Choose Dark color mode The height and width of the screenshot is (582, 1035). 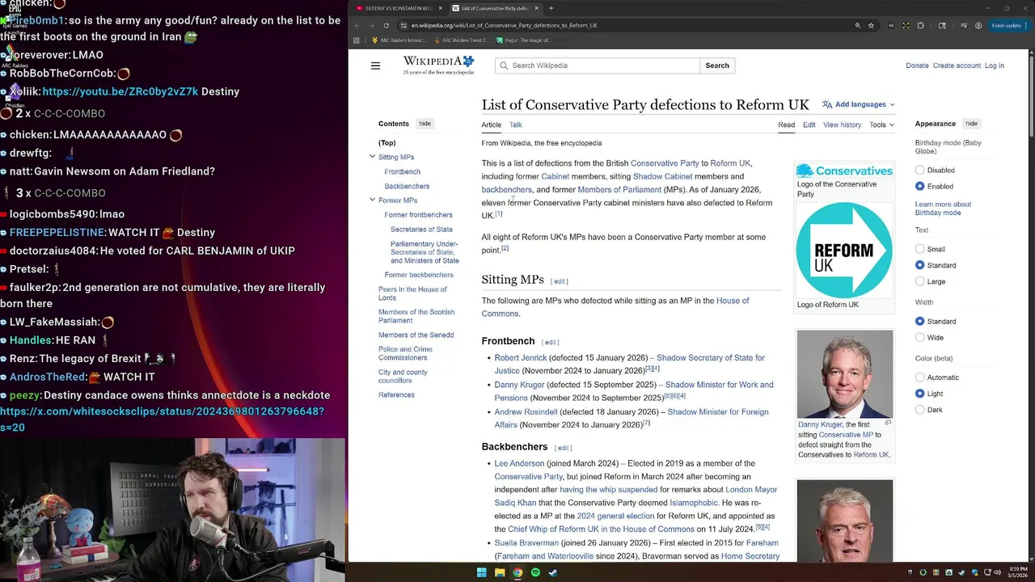point(919,410)
